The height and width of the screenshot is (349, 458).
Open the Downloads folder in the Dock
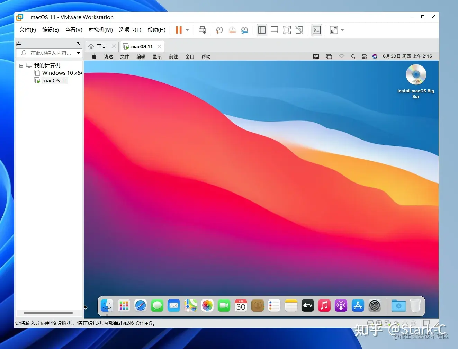pos(398,305)
